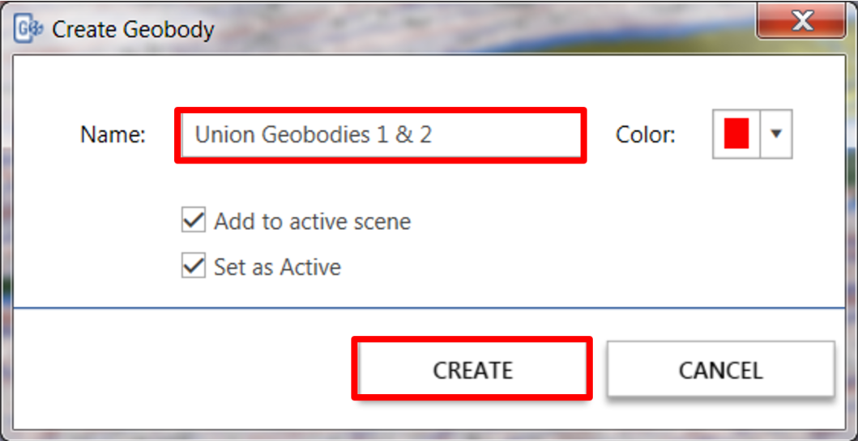This screenshot has height=441, width=858.
Task: Click the 'Set as Active' label text
Action: 277,267
